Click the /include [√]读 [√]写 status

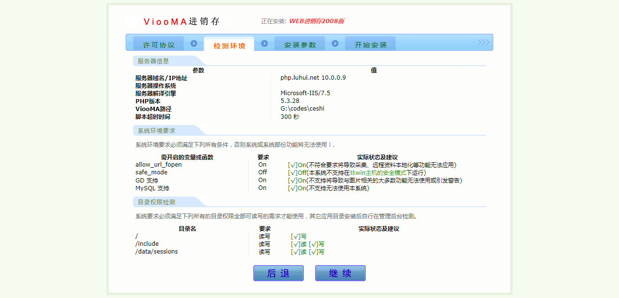click(308, 244)
